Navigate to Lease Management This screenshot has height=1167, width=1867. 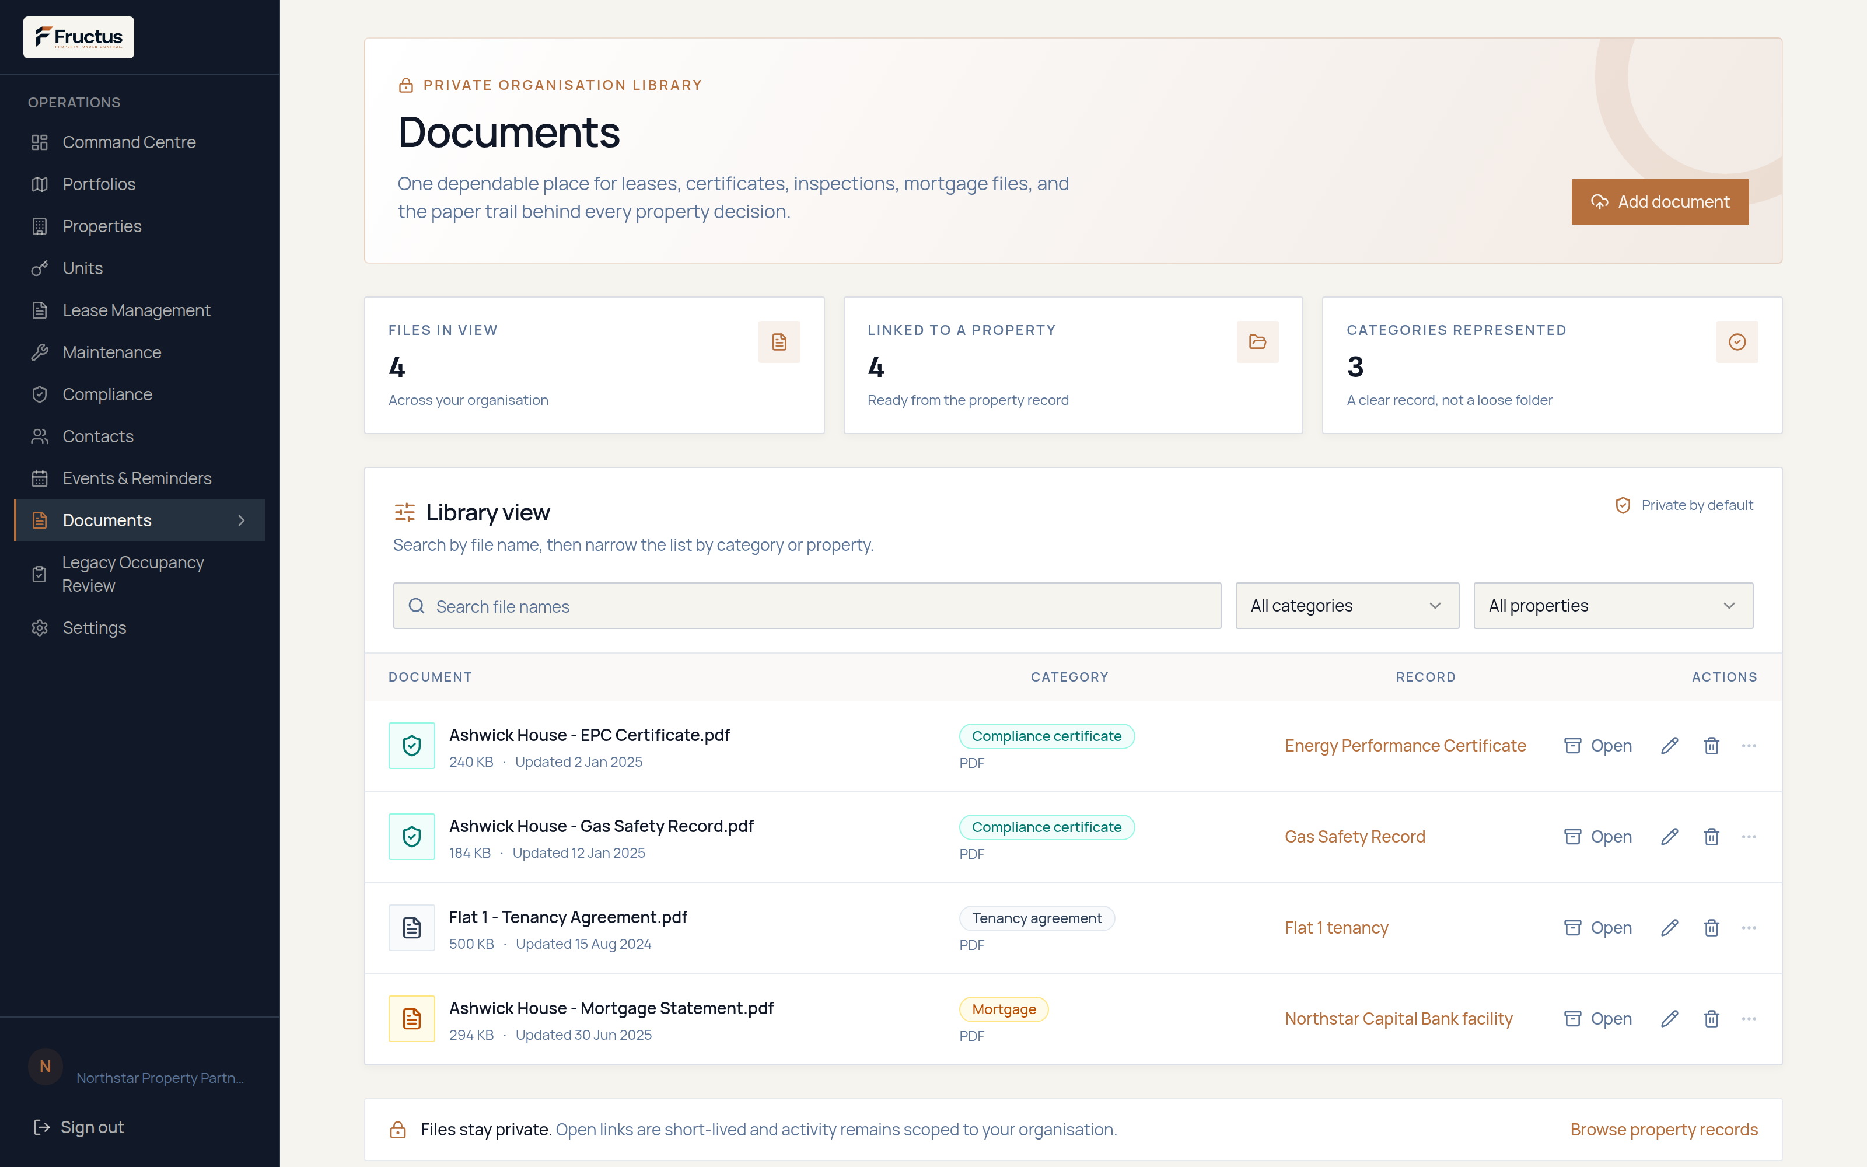[139, 310]
